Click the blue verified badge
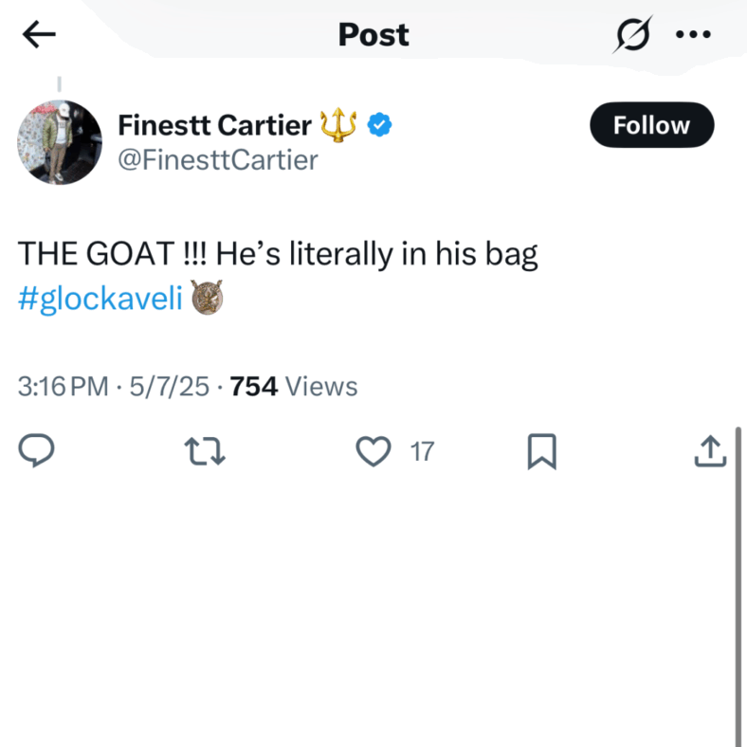This screenshot has height=747, width=747. (379, 125)
